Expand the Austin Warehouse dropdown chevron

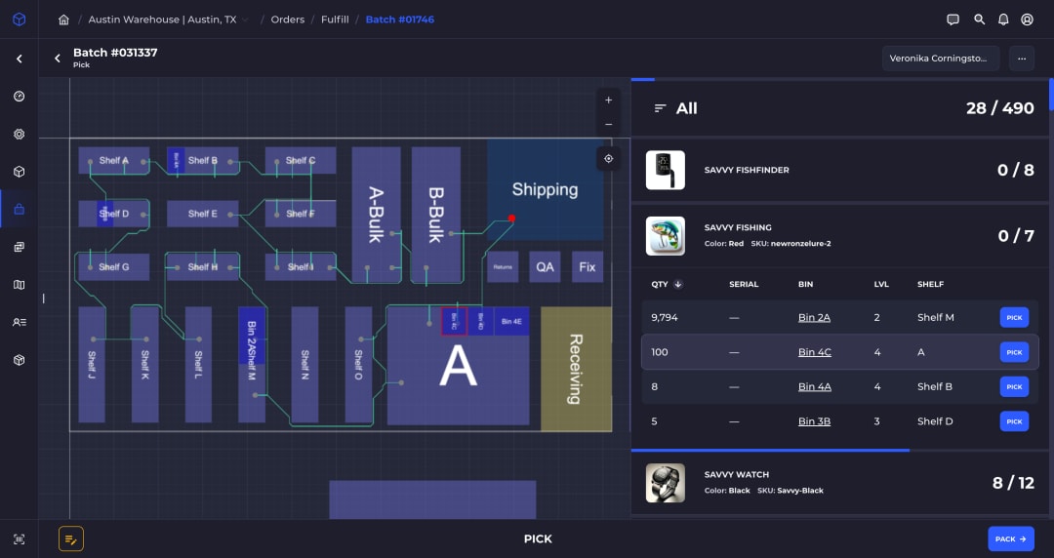245,20
